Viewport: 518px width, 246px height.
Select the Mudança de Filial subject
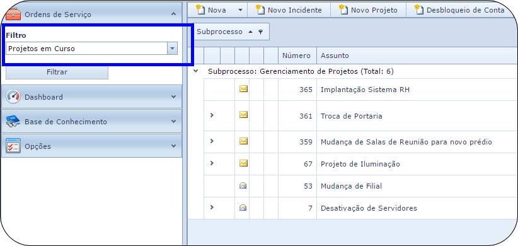[x=351, y=186]
